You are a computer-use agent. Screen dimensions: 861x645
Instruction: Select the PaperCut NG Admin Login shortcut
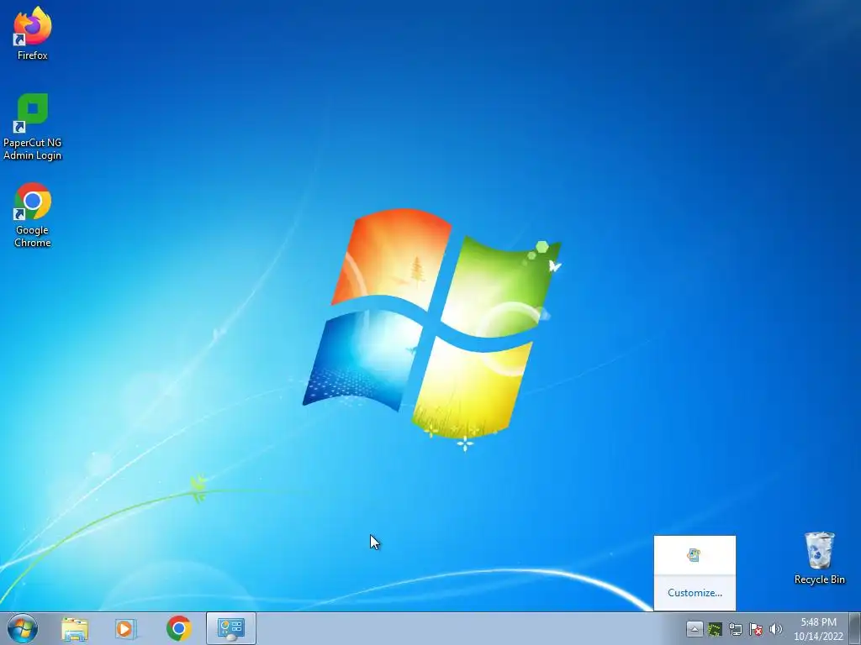(x=33, y=127)
